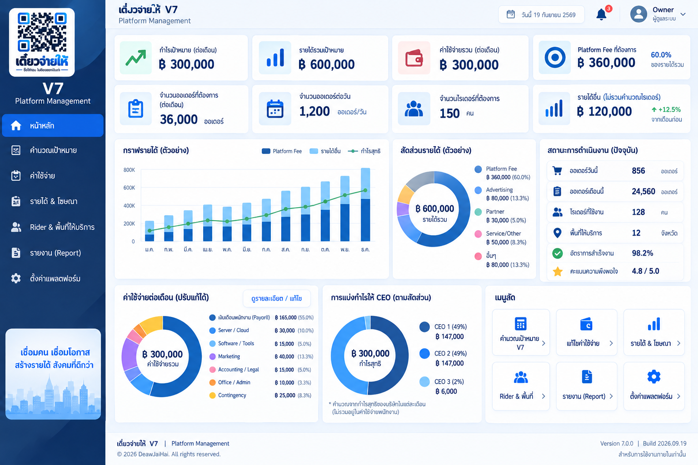Click the Partner legend dot in revenue share
This screenshot has width=698, height=465.
[478, 212]
